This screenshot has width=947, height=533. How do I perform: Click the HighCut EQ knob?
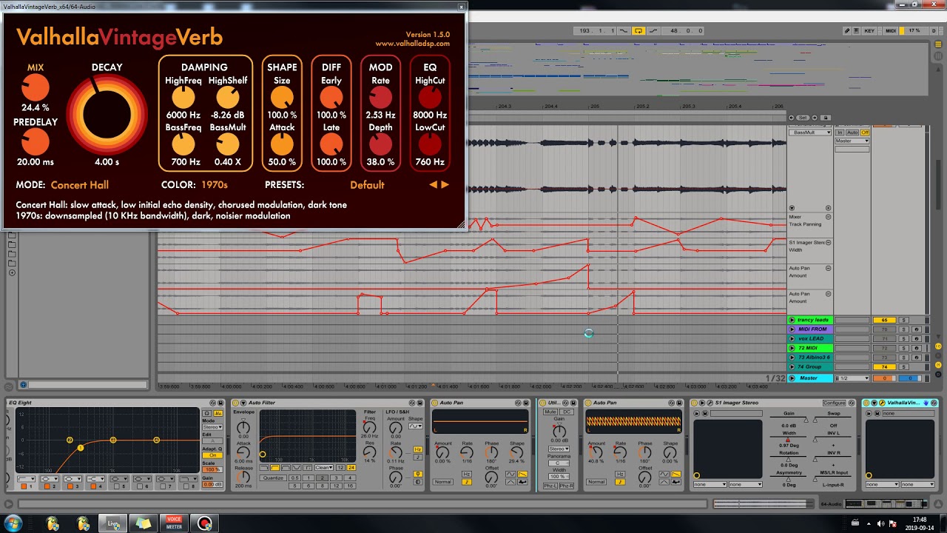click(430, 97)
